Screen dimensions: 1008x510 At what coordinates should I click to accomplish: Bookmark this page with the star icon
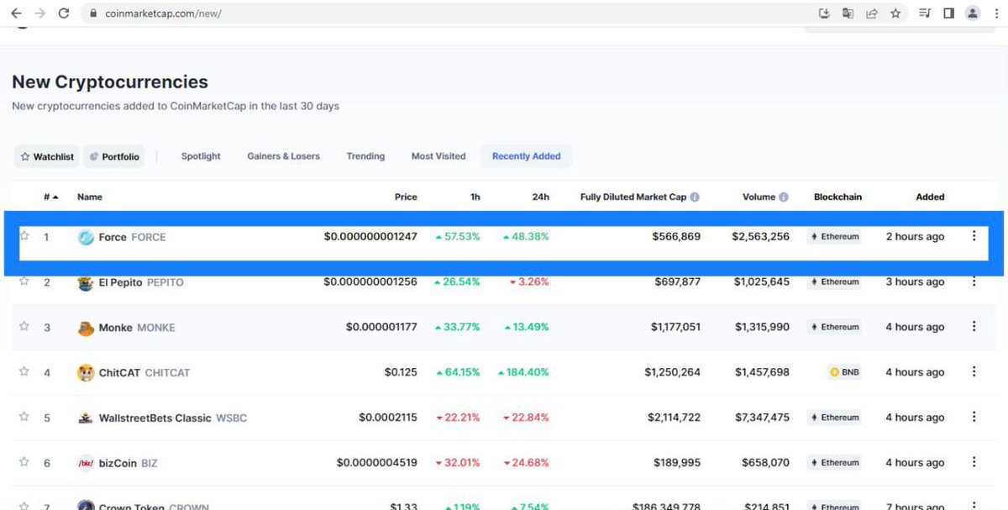tap(895, 13)
